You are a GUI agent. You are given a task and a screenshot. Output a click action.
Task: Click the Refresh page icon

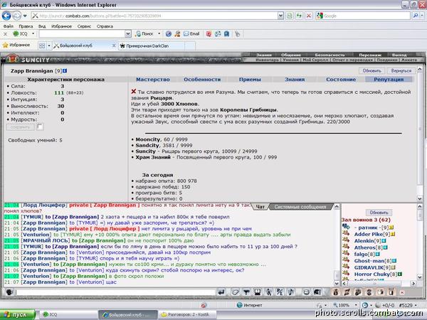coord(299,16)
